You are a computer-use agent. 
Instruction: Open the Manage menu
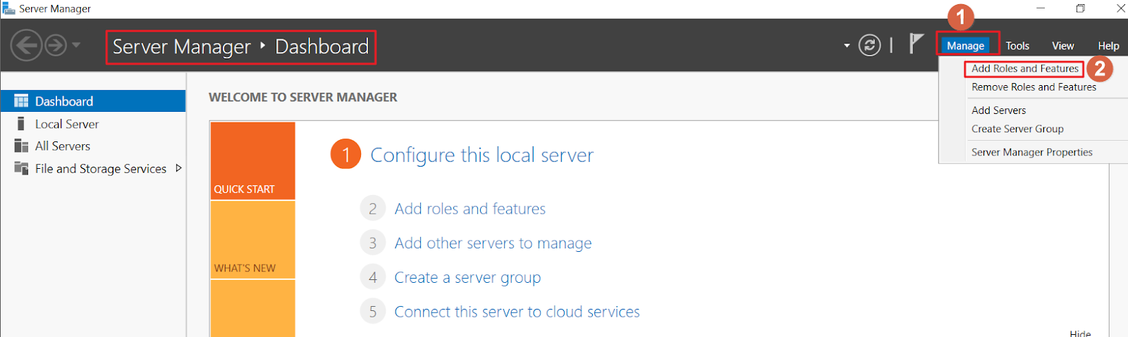click(965, 46)
